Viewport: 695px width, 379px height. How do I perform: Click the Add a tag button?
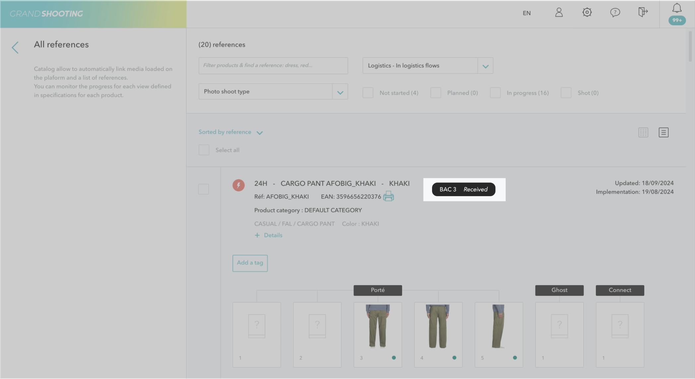[250, 263]
